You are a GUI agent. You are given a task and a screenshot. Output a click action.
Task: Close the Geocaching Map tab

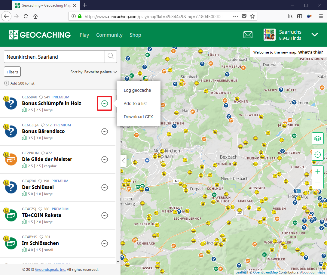tap(75, 5)
